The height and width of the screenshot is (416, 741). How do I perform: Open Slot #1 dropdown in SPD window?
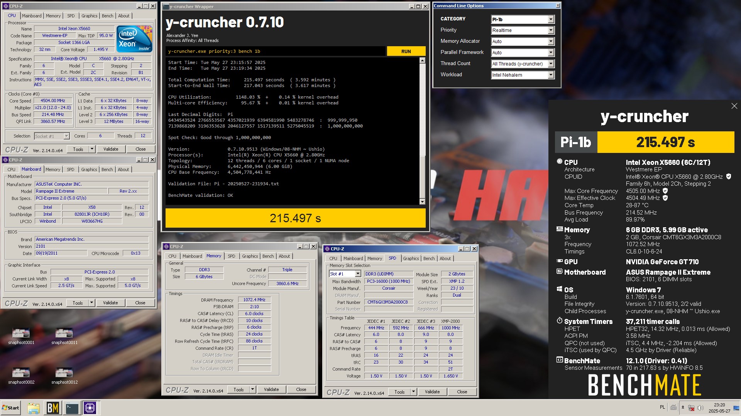[x=345, y=274]
